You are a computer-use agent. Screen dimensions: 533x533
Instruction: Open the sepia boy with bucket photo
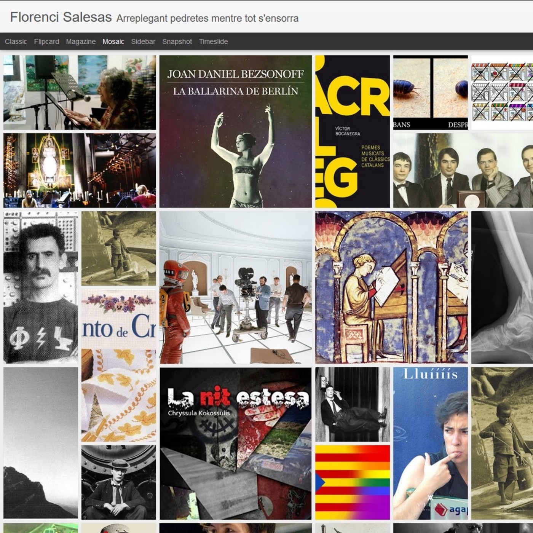(502, 443)
